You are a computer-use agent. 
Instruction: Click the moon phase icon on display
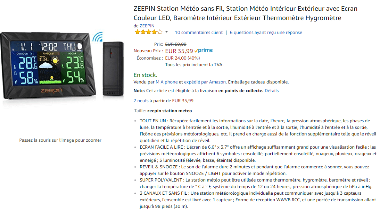click(80, 46)
